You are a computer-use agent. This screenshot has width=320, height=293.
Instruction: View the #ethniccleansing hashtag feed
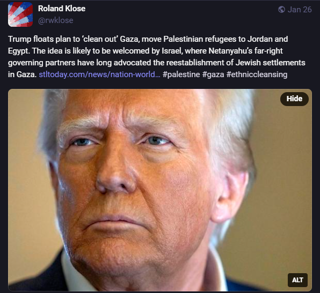click(257, 74)
